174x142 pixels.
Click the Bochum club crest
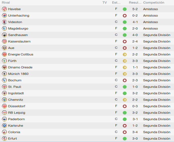pos(4,80)
